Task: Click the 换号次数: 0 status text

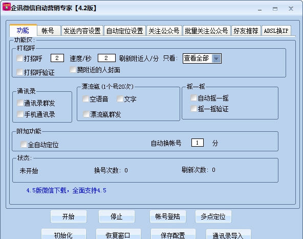Action: (111, 170)
